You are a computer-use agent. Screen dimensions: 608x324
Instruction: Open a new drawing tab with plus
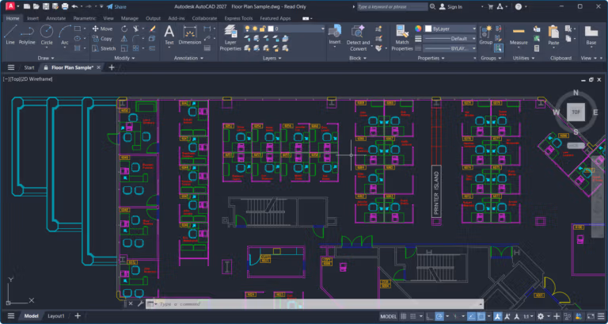coord(112,67)
